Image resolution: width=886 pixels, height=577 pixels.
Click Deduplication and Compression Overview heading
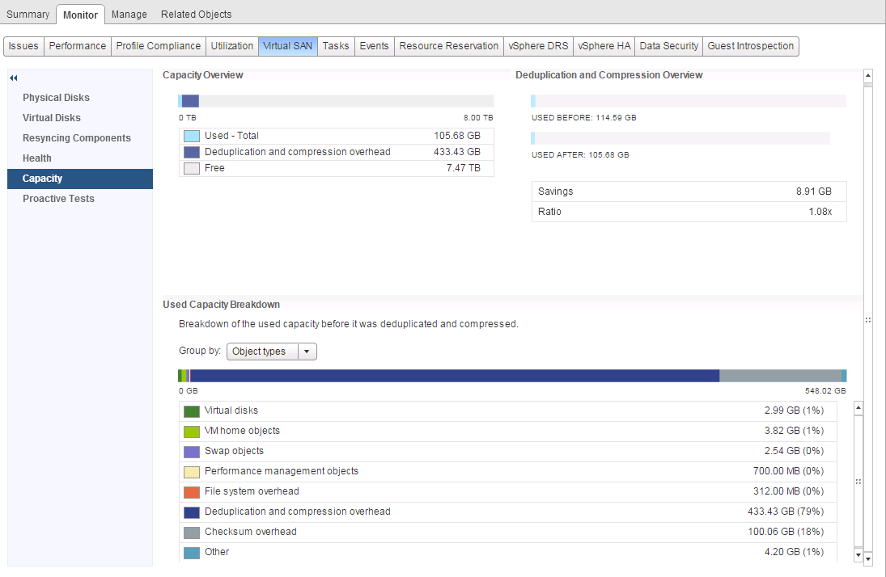tap(608, 75)
